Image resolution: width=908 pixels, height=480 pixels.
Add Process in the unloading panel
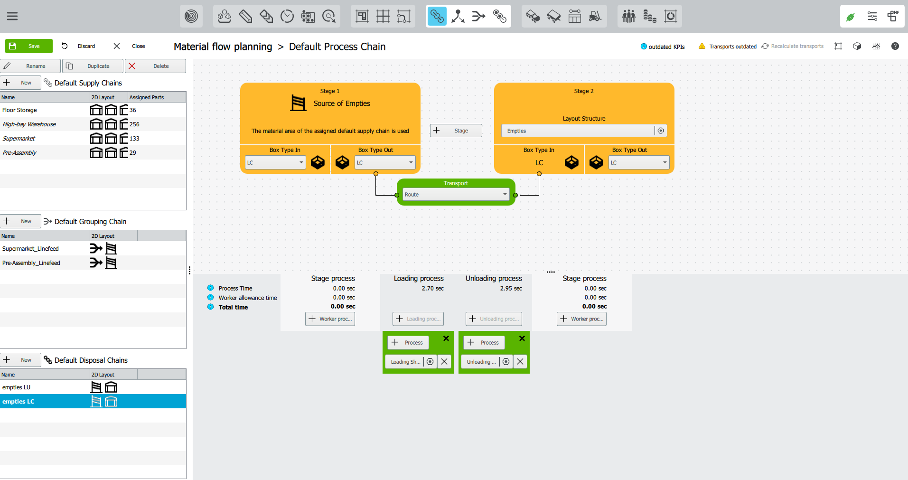click(484, 342)
